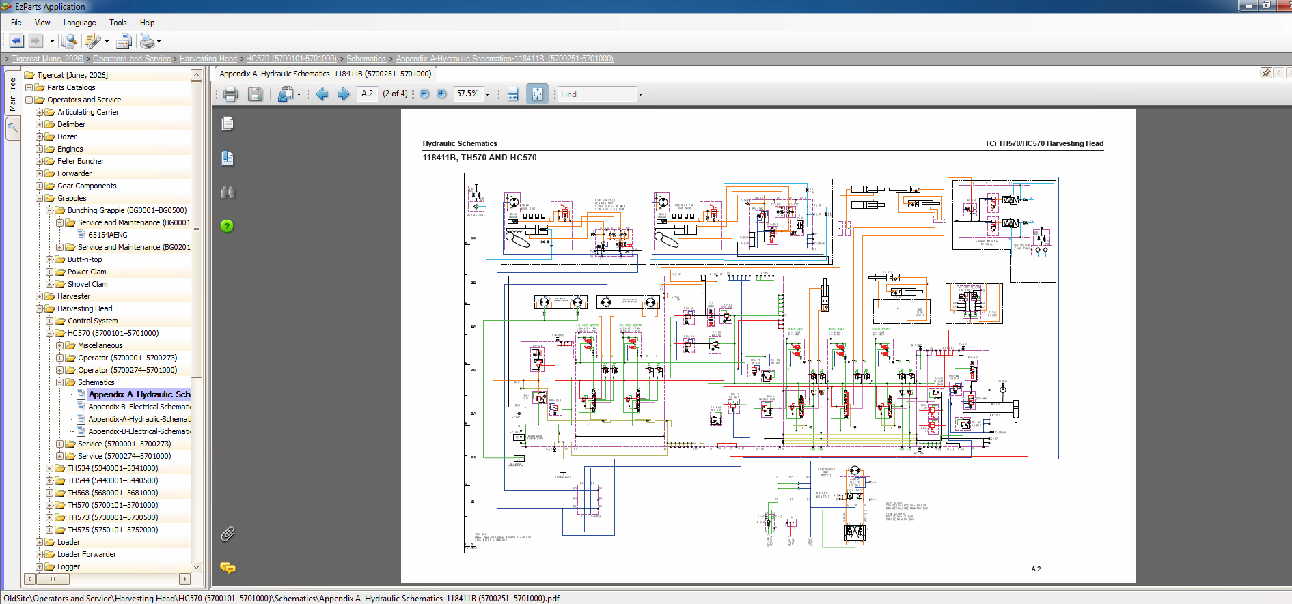
Task: Save a copy of the PDF
Action: (x=255, y=94)
